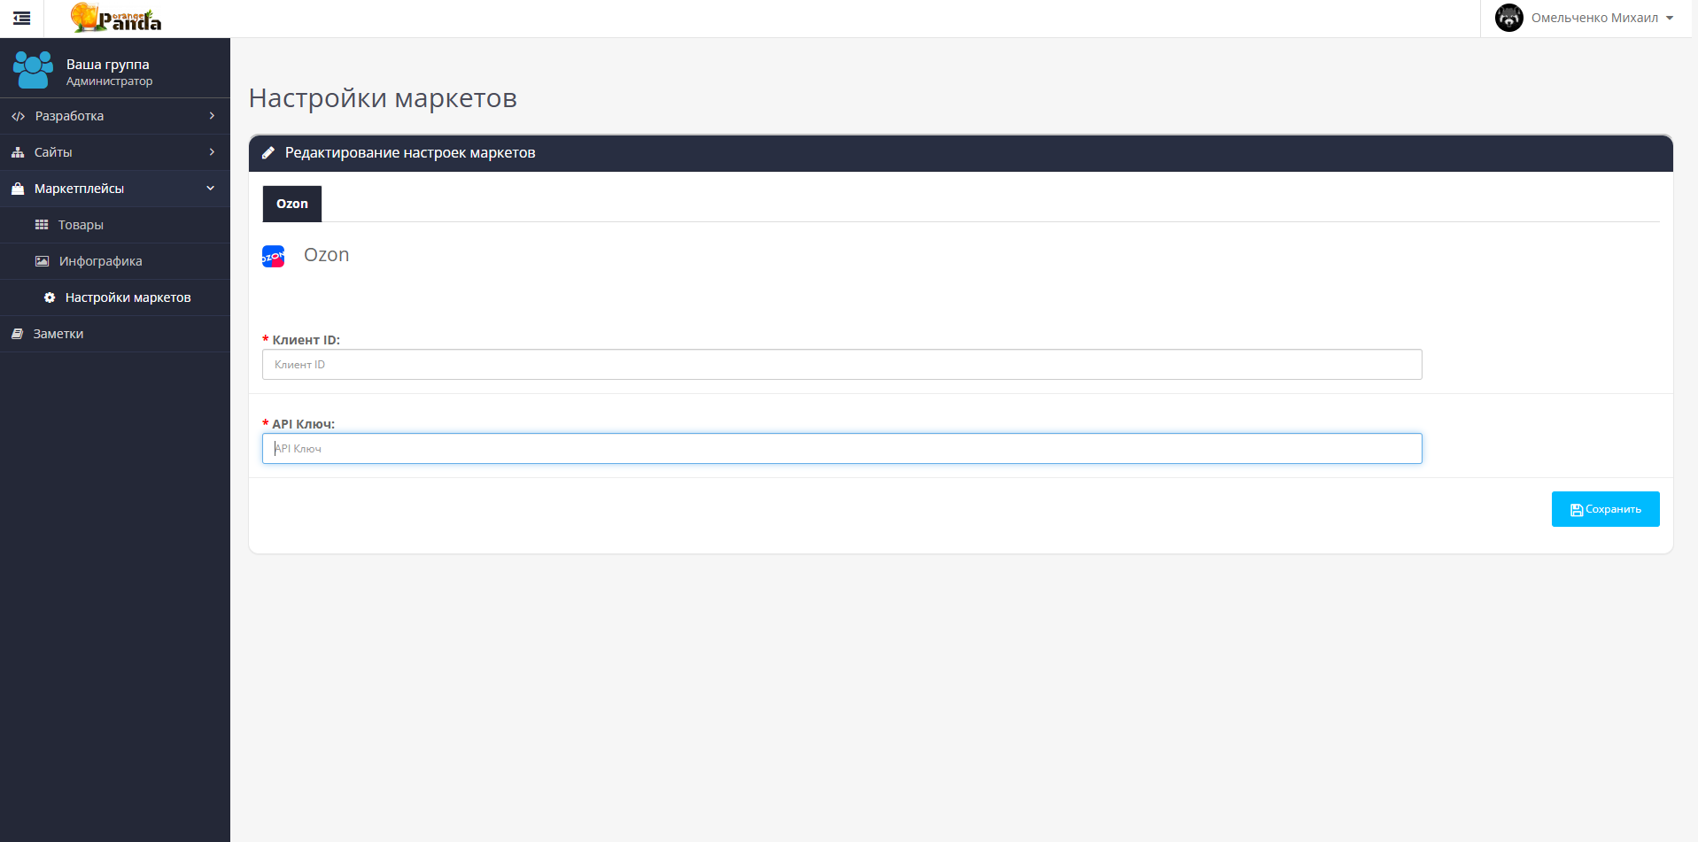Toggle the sidebar hamburger menu icon
The width and height of the screenshot is (1698, 842).
point(22,18)
